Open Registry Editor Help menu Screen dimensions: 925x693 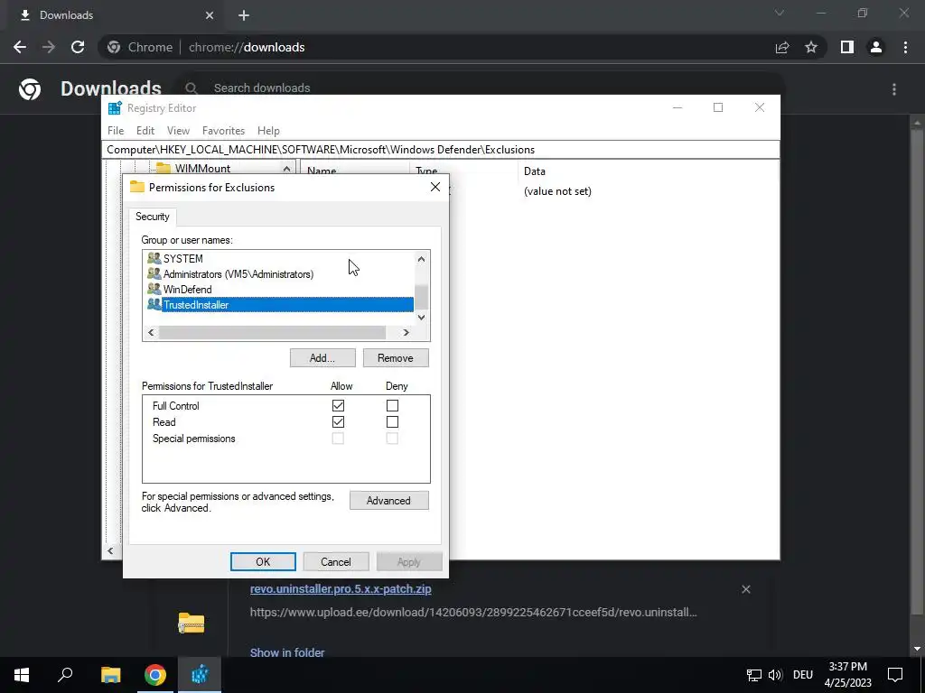[268, 131]
